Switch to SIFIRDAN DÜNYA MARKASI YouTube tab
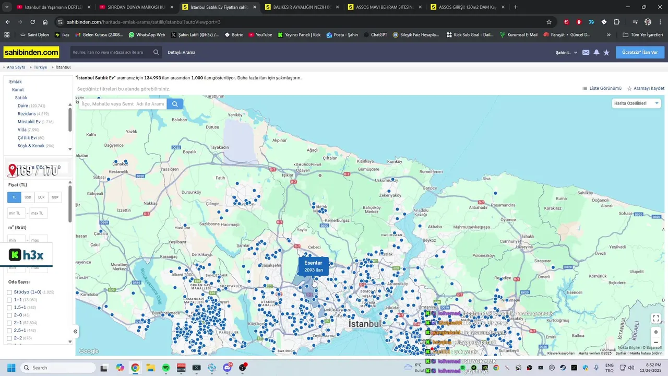 click(x=136, y=7)
